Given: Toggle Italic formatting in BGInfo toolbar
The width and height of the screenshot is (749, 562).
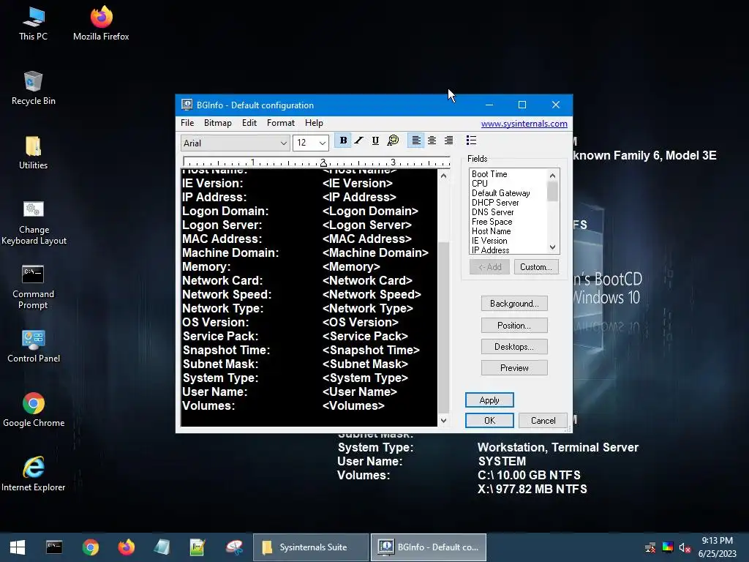Looking at the screenshot, I should (x=358, y=140).
